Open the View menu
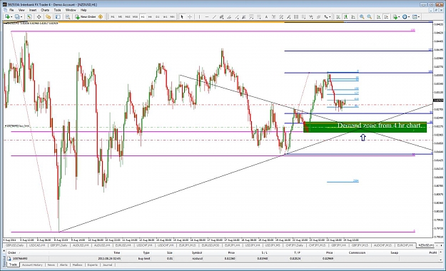Viewport: 446px width, 271px height. (x=21, y=10)
